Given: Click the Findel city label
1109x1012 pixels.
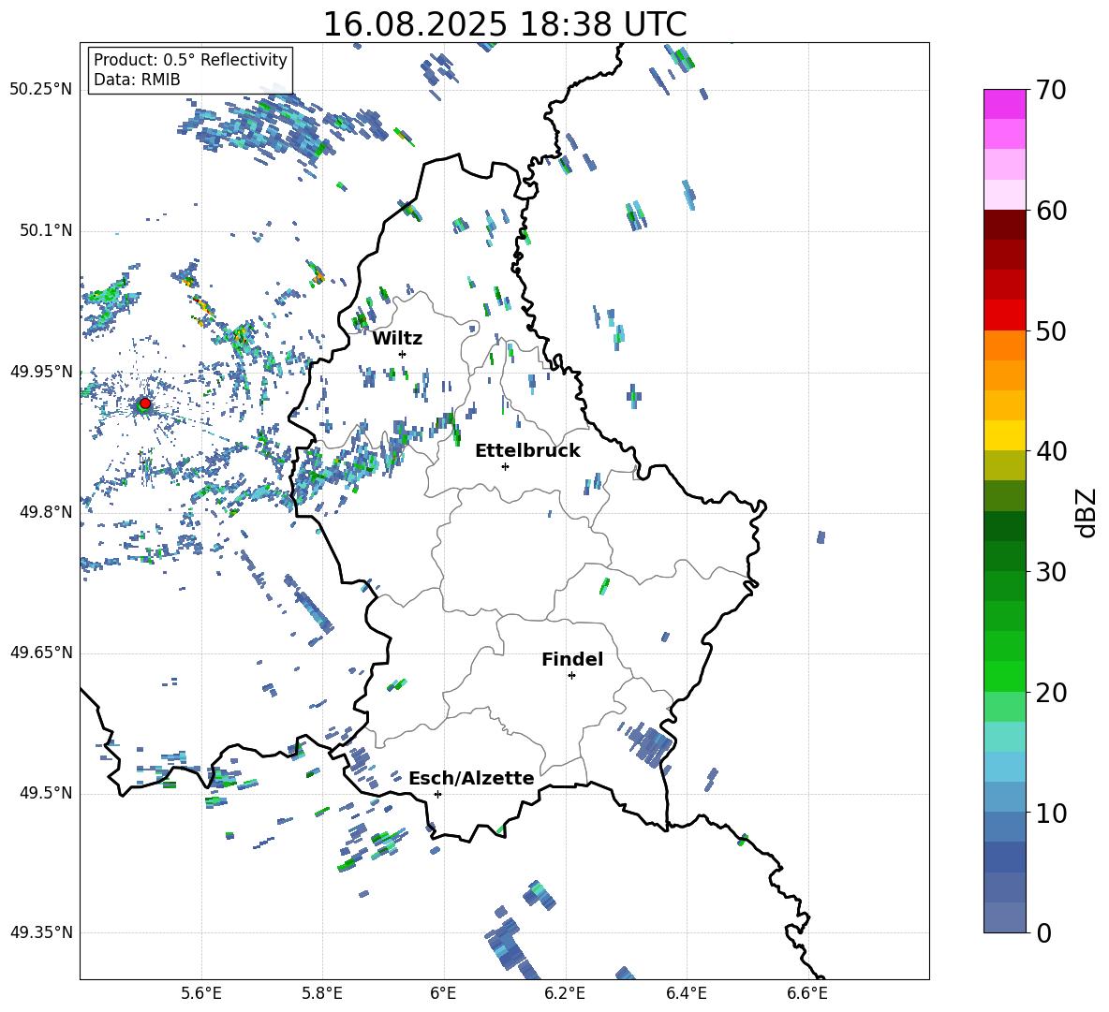Looking at the screenshot, I should 572,659.
